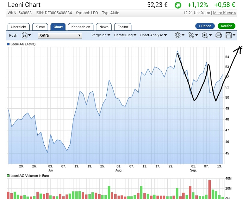Click the + Depot button
The image size is (243, 199).
(x=205, y=26)
